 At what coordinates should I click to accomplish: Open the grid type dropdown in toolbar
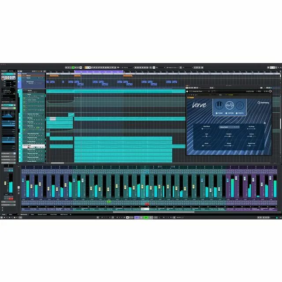click(160, 67)
